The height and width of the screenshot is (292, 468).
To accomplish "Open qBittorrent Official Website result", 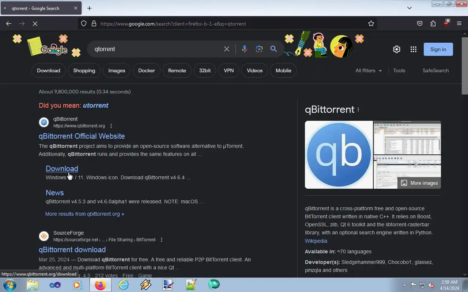I will coord(82,136).
